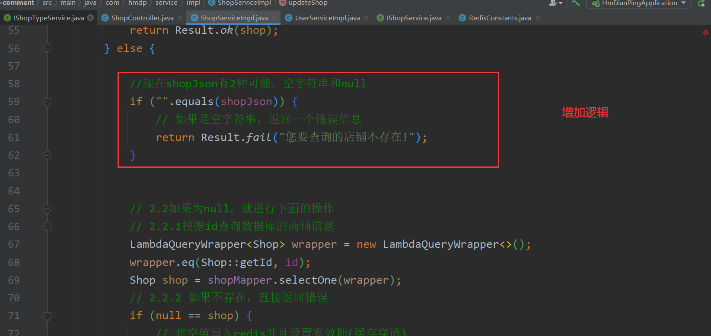Image resolution: width=711 pixels, height=336 pixels.
Task: Click the updateShop method breadcrumb
Action: pyautogui.click(x=303, y=3)
